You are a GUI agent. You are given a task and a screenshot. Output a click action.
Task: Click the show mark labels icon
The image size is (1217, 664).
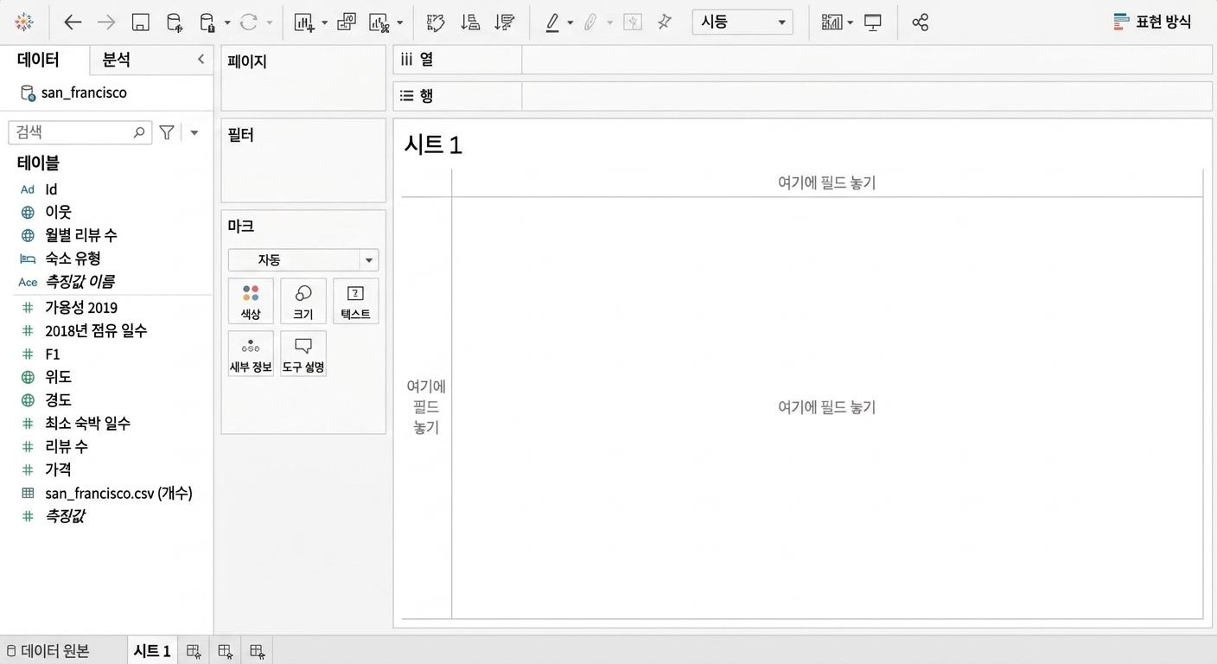point(633,22)
